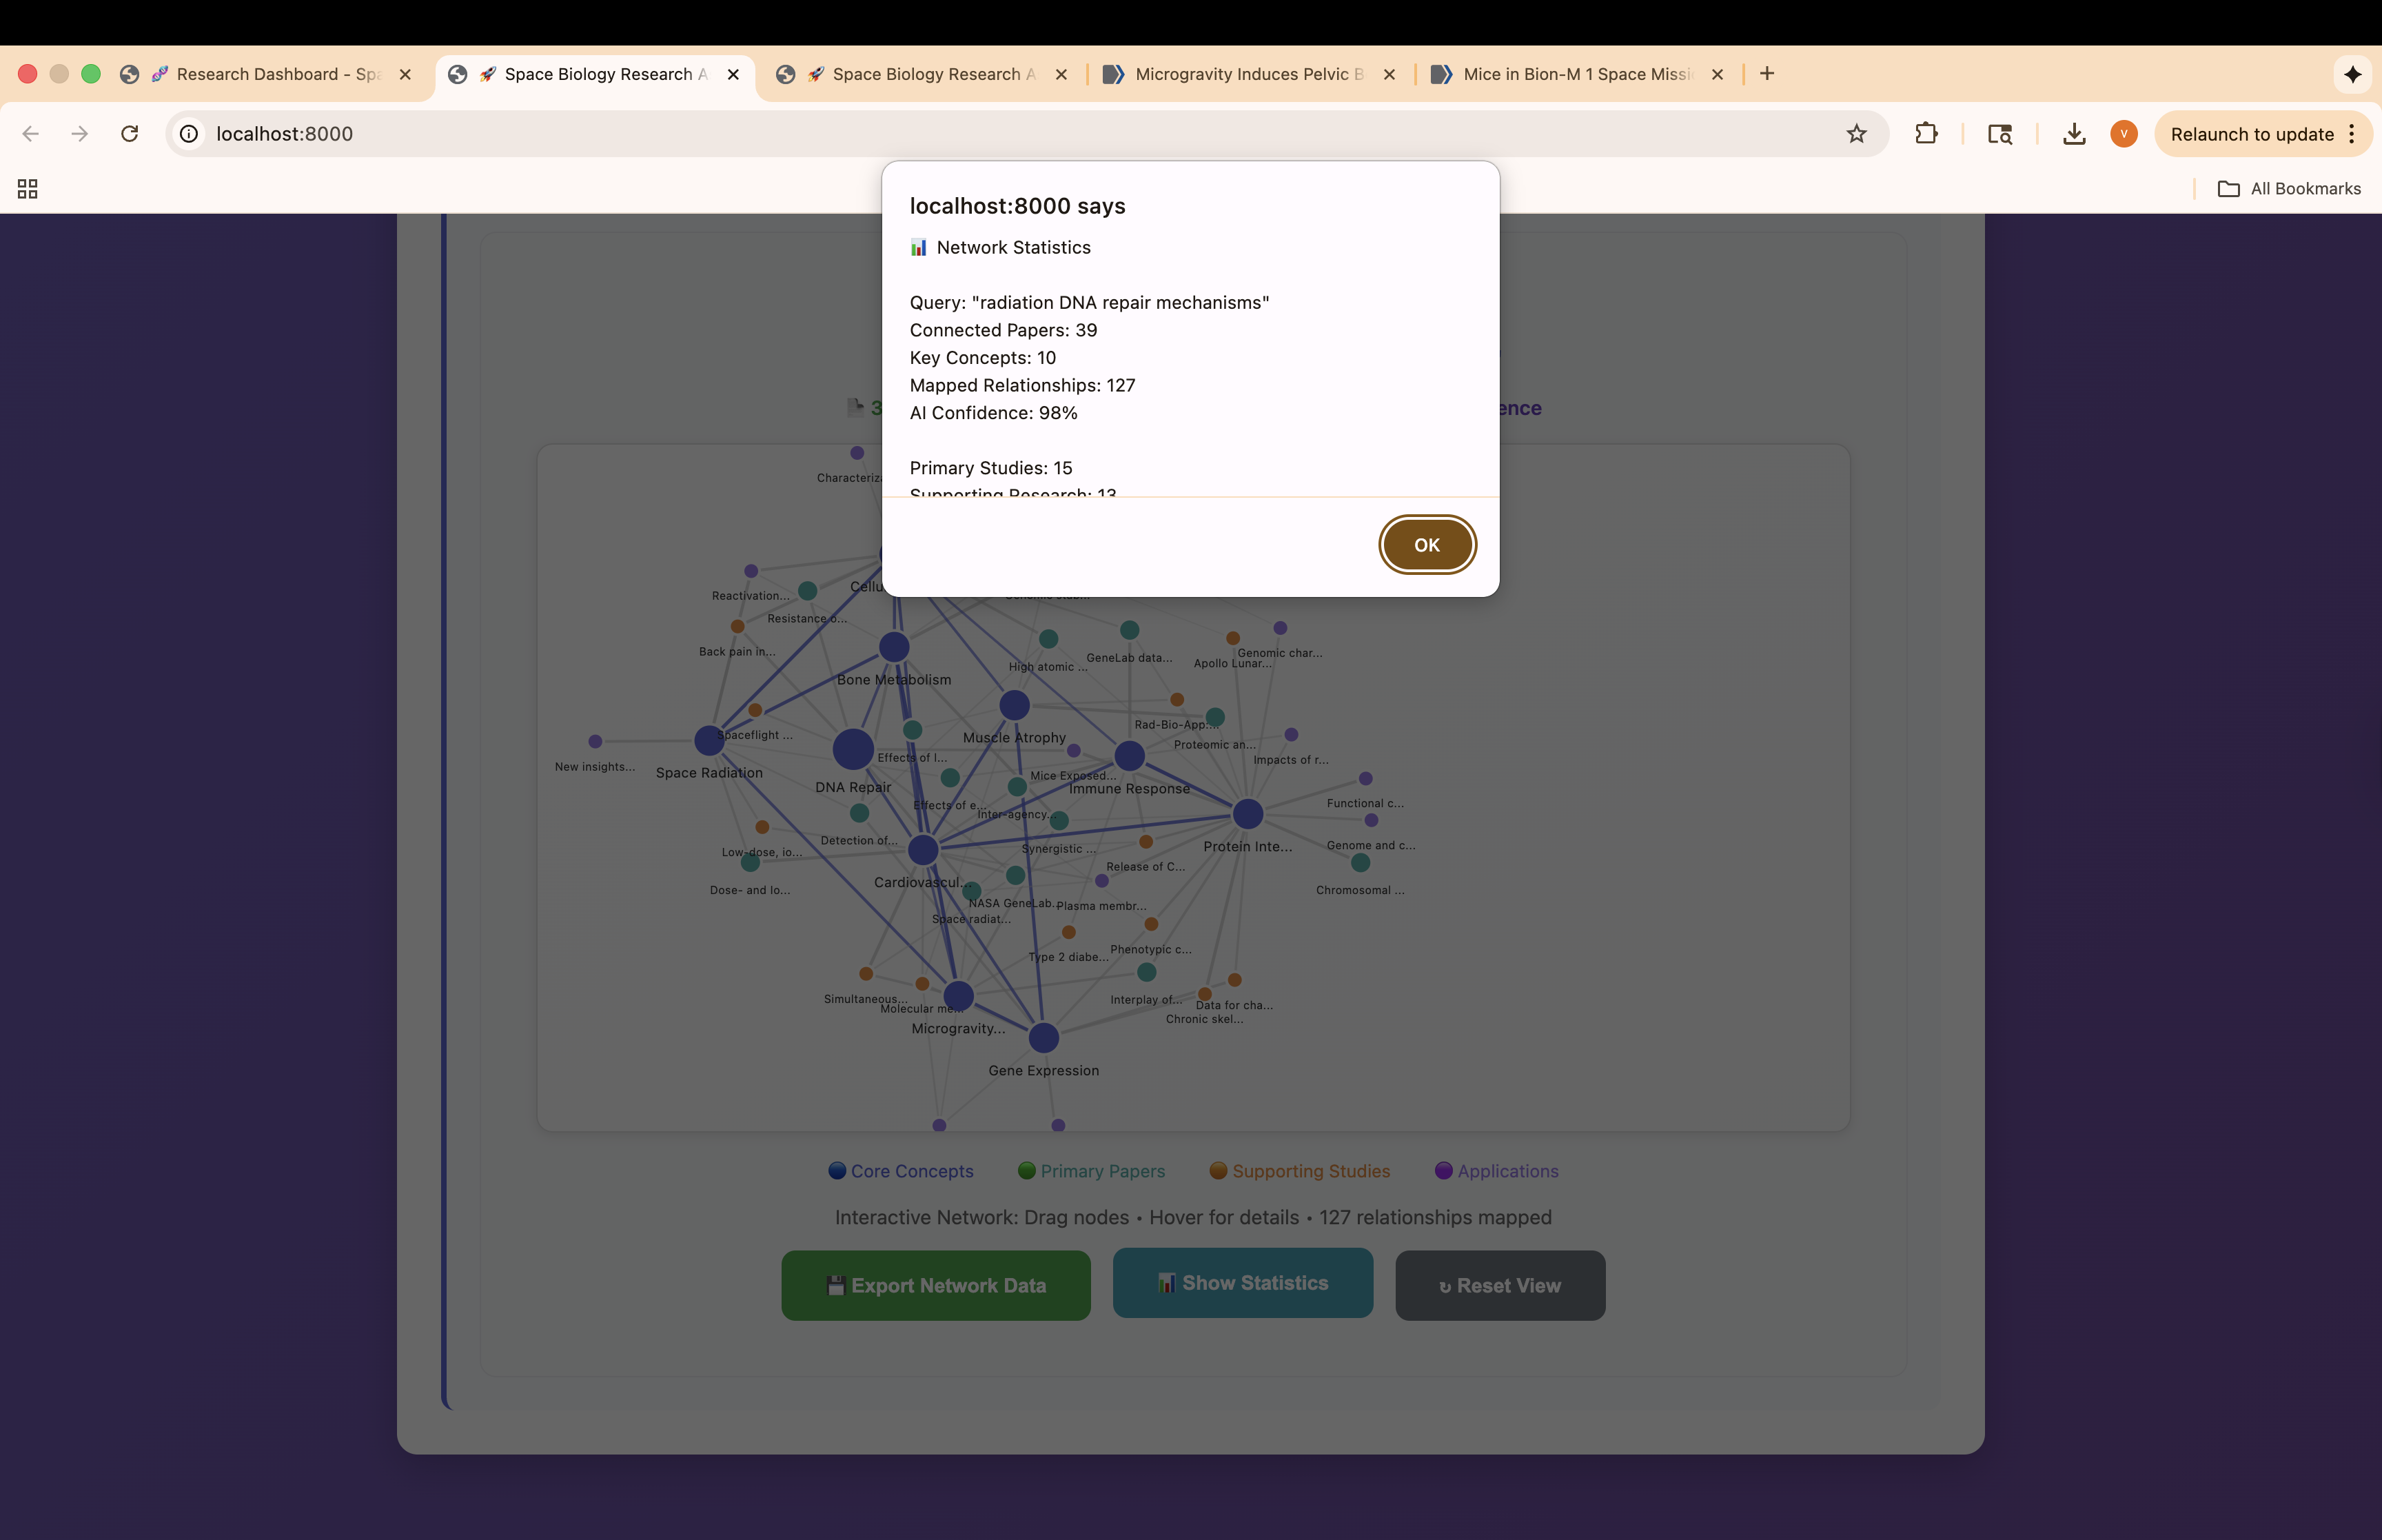The image size is (2382, 1540).
Task: Open the apps grid icon in bookmarks bar
Action: click(x=28, y=189)
